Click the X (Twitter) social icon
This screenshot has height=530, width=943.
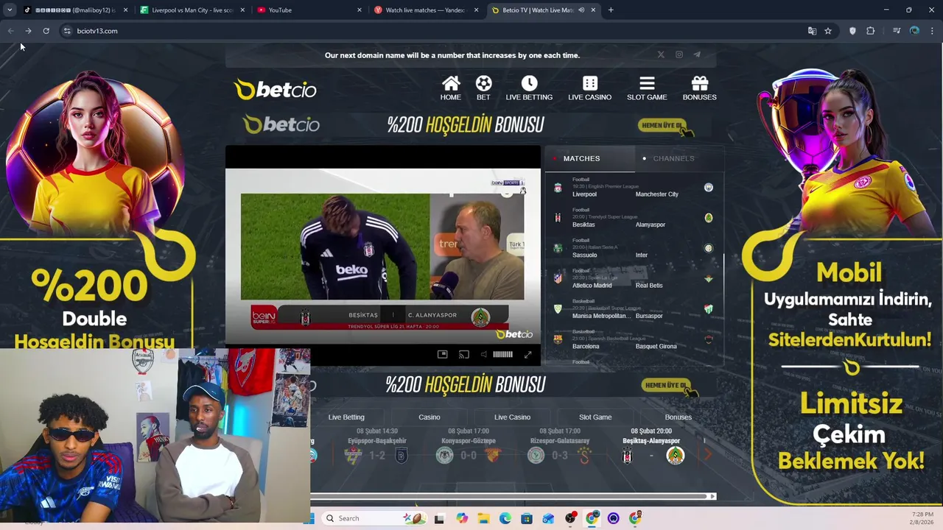pyautogui.click(x=661, y=54)
